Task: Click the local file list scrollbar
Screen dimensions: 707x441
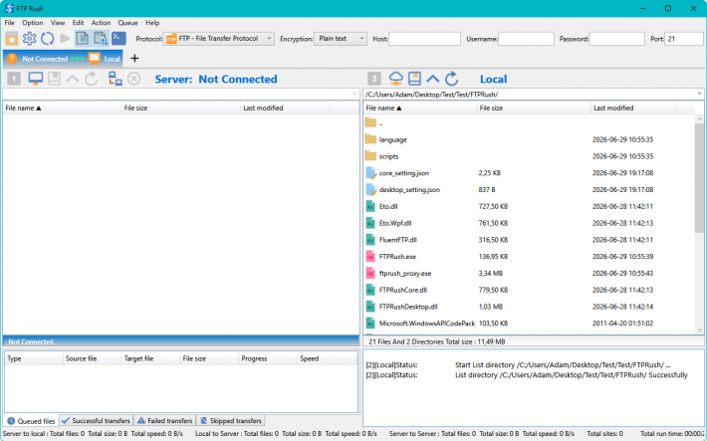Action: pyautogui.click(x=699, y=178)
